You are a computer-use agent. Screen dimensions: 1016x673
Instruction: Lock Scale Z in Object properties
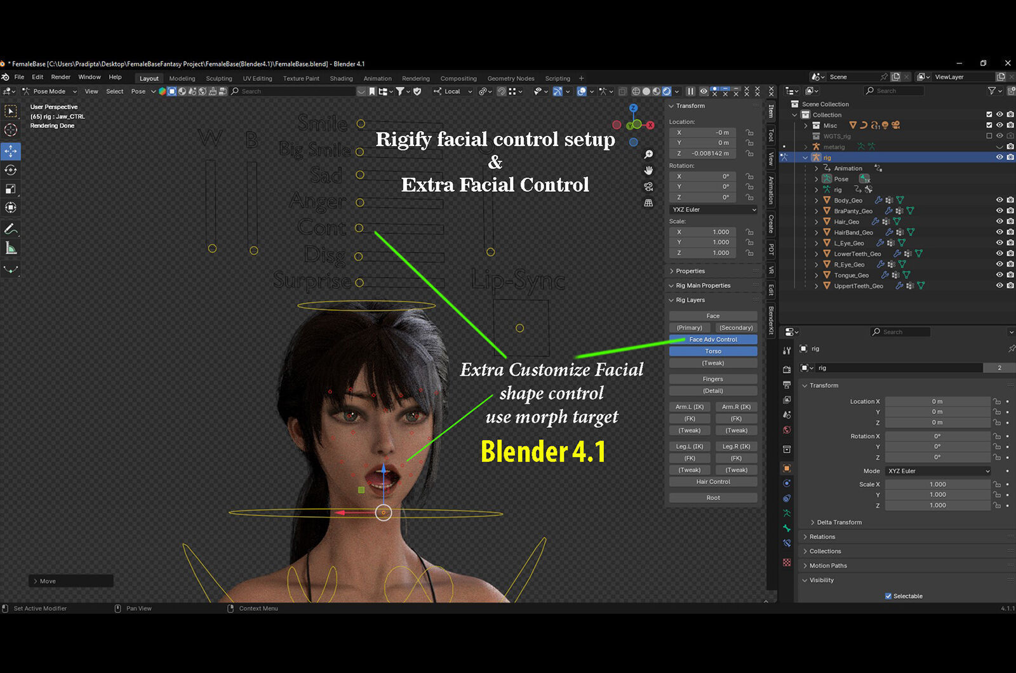click(997, 505)
